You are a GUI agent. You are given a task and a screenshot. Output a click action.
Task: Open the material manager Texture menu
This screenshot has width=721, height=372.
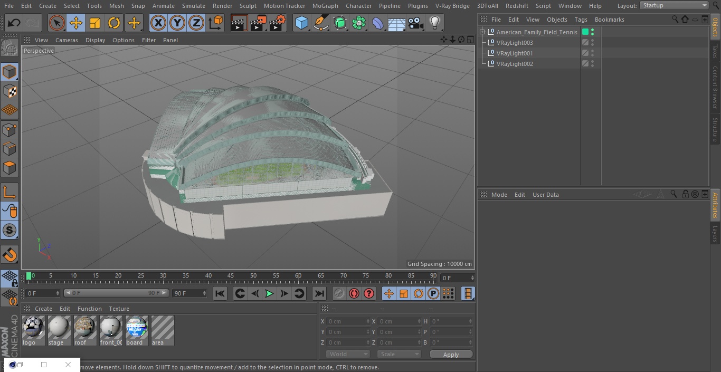tap(119, 309)
